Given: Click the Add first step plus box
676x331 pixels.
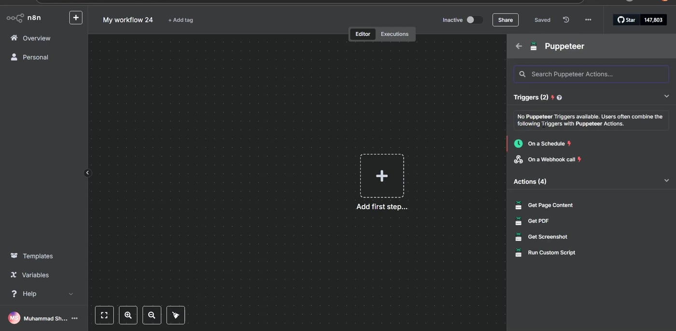Looking at the screenshot, I should [x=382, y=176].
